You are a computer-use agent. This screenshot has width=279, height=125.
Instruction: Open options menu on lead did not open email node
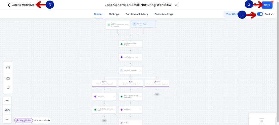pos(141,97)
